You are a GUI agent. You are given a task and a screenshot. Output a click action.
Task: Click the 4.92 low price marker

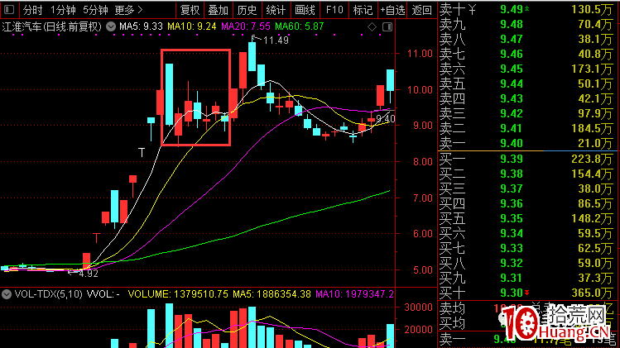coord(89,274)
